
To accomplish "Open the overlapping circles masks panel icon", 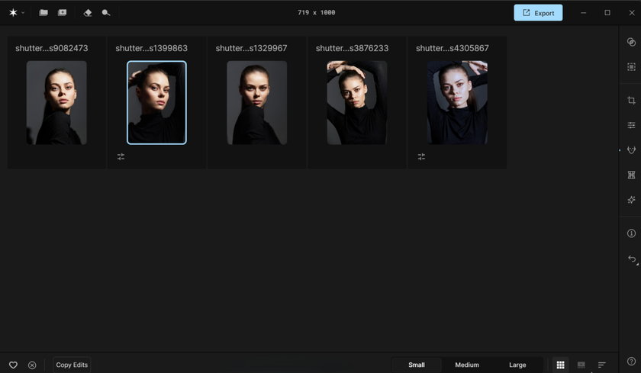I will (x=631, y=42).
